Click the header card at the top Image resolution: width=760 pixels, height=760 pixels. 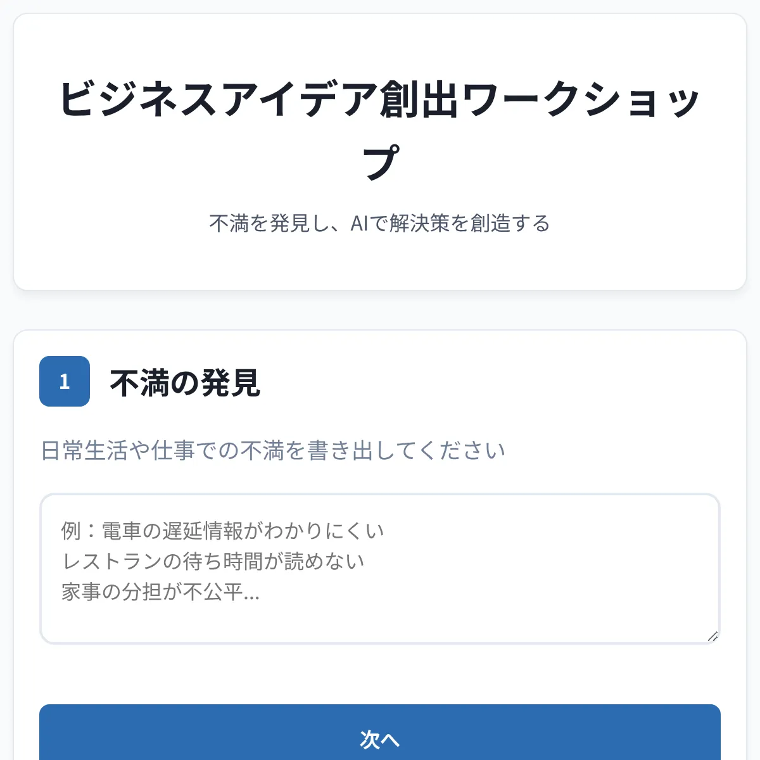click(380, 152)
